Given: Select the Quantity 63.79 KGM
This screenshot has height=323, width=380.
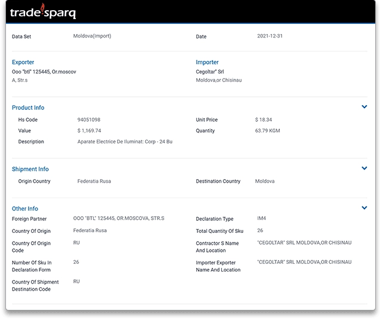Looking at the screenshot, I should click(267, 131).
